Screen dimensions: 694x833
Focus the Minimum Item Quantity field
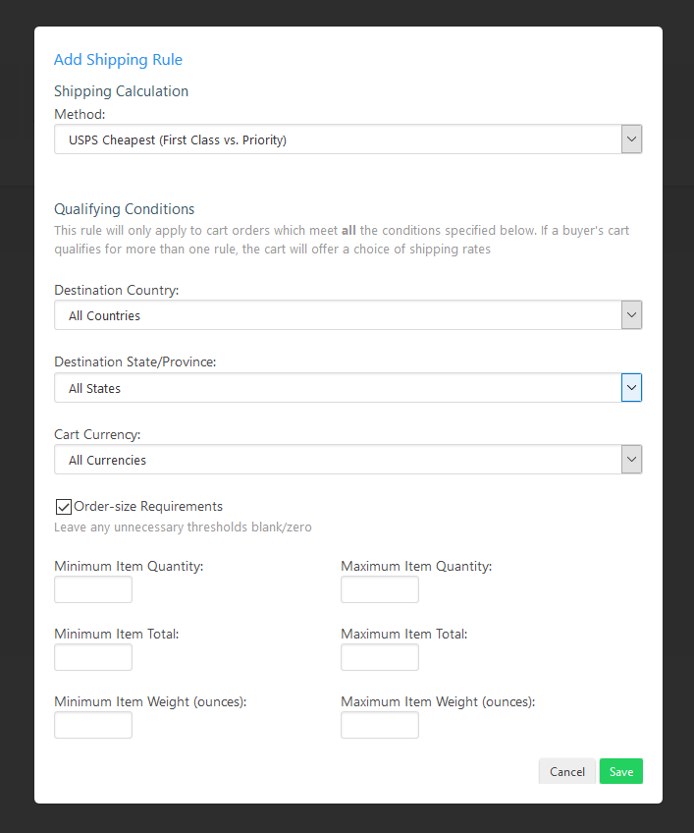(93, 589)
